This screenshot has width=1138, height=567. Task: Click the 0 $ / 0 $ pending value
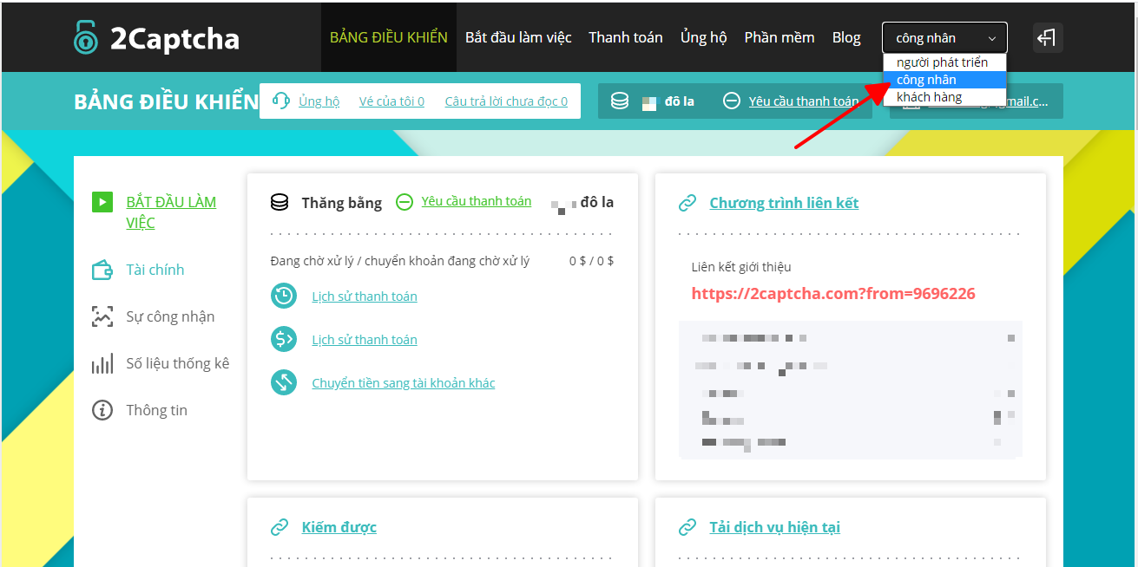point(591,261)
